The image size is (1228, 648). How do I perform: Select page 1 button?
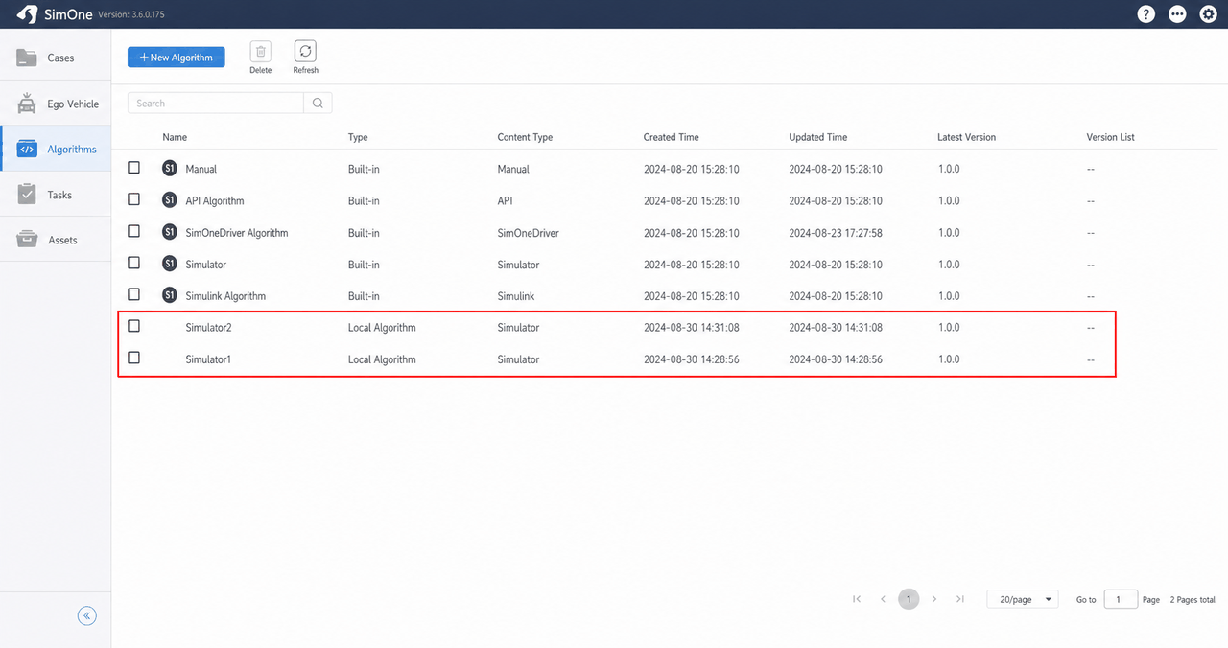pyautogui.click(x=909, y=599)
